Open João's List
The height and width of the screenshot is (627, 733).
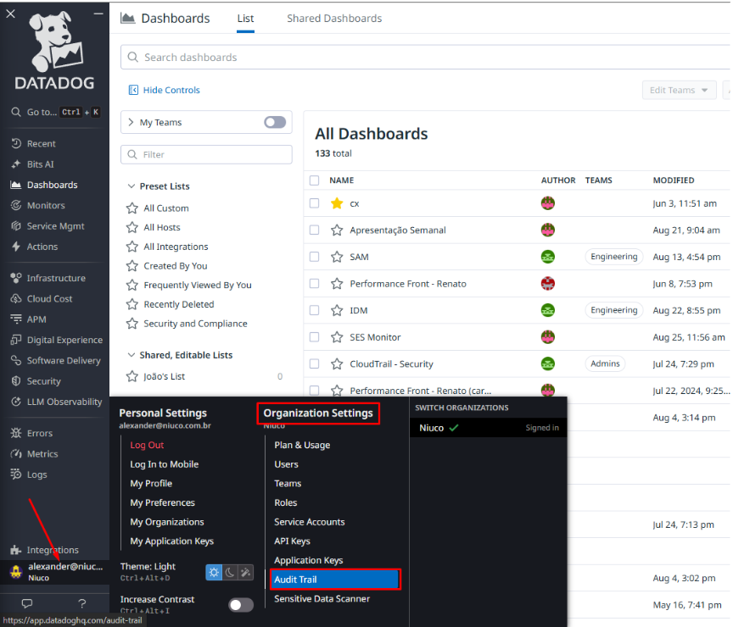(x=164, y=376)
